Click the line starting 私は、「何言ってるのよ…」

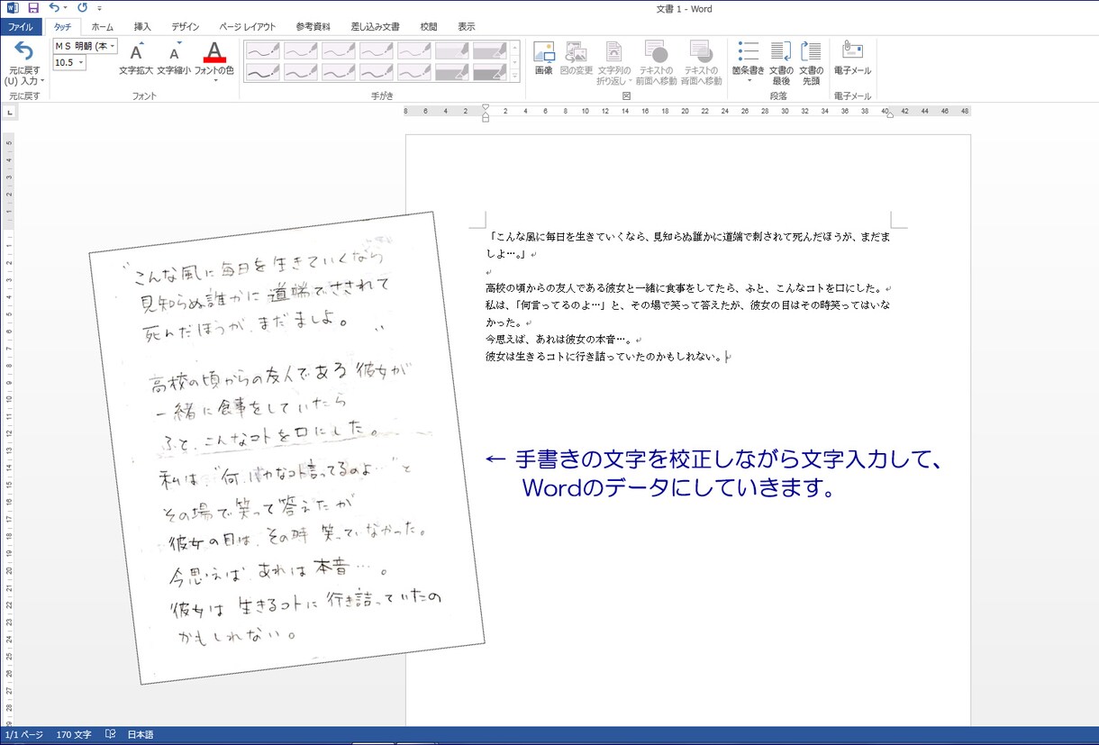688,305
